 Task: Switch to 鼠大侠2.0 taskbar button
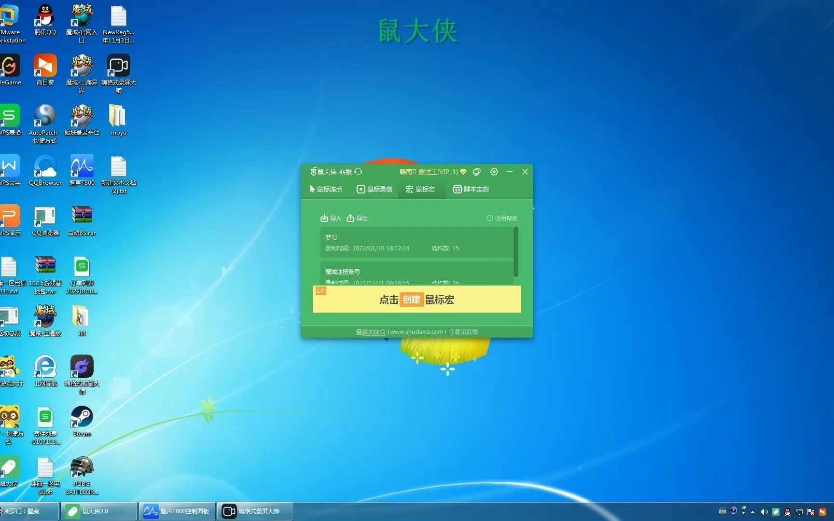pos(99,511)
